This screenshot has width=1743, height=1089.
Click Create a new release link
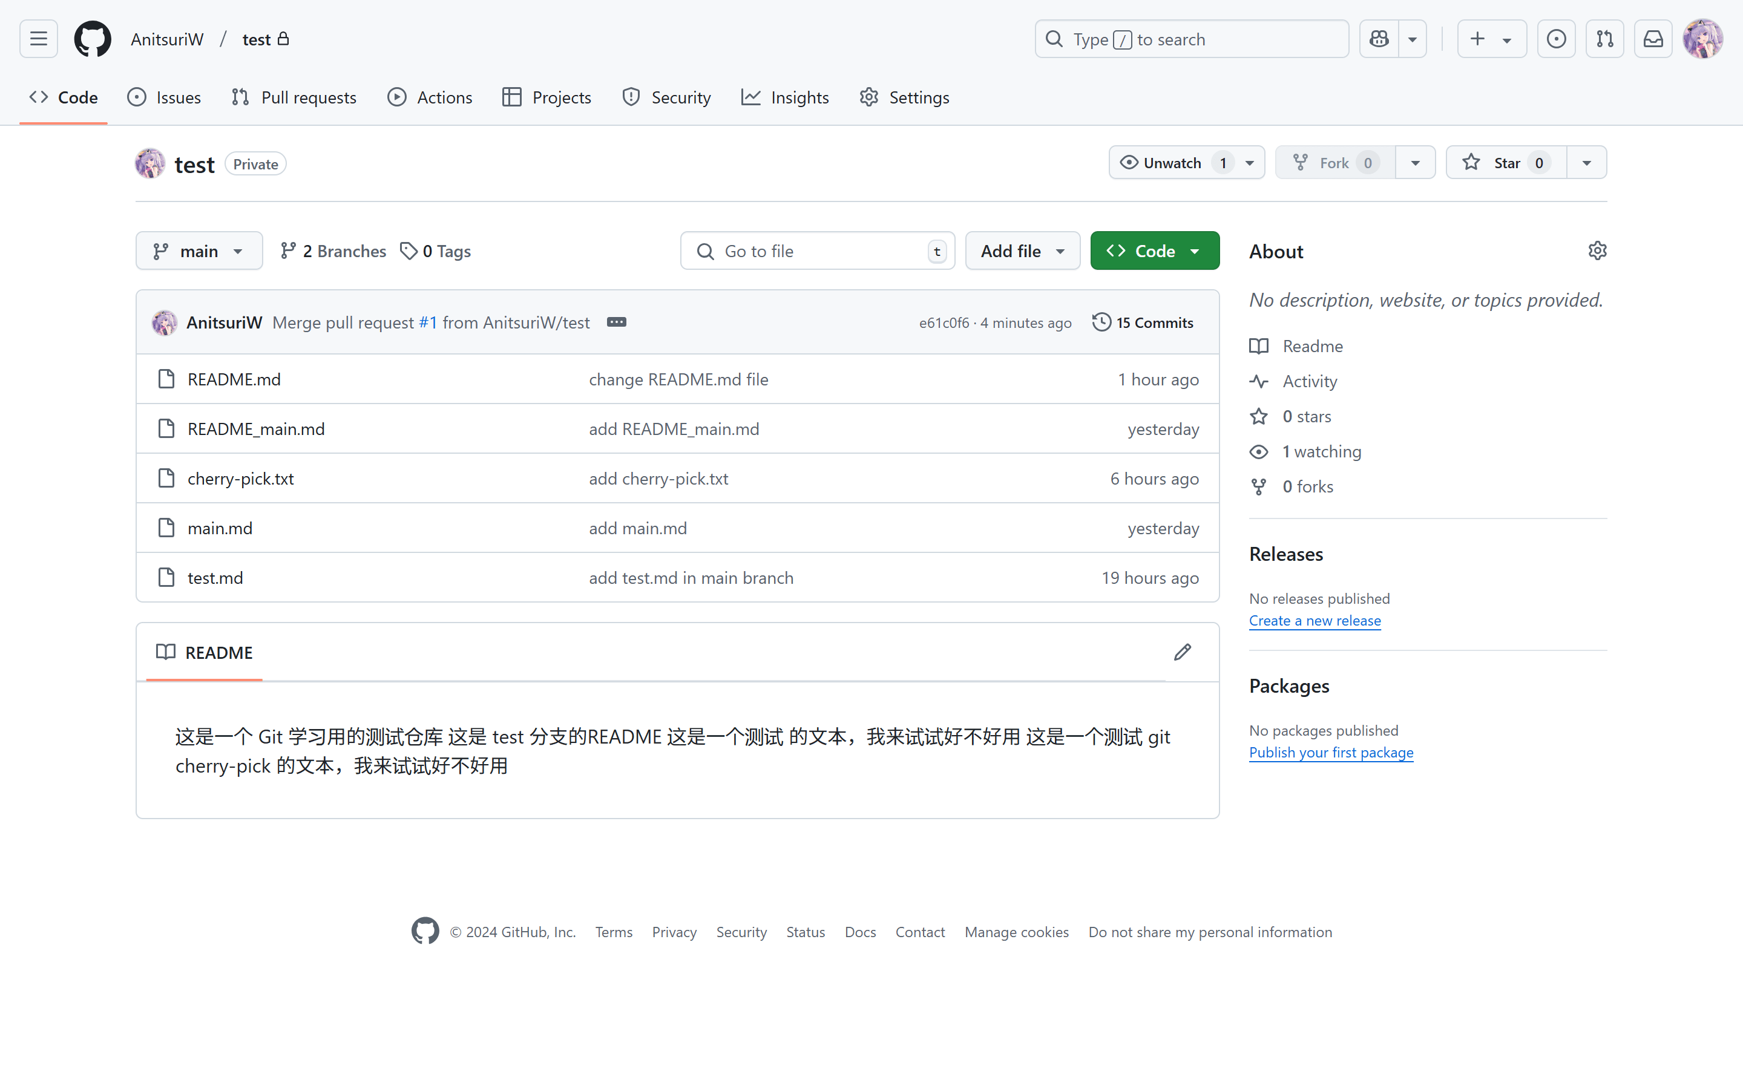(x=1315, y=621)
